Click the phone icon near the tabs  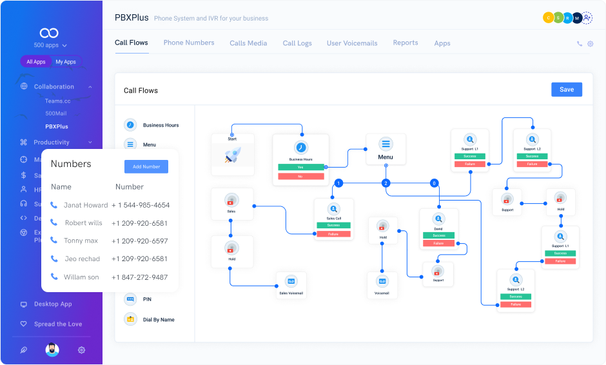pyautogui.click(x=580, y=44)
